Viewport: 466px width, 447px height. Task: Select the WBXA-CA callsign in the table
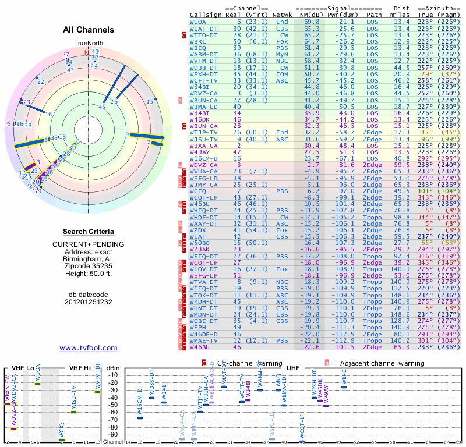click(203, 146)
